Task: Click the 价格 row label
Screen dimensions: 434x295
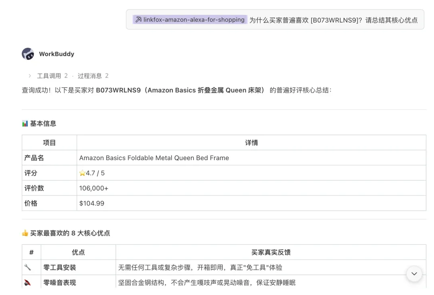Action: point(31,203)
